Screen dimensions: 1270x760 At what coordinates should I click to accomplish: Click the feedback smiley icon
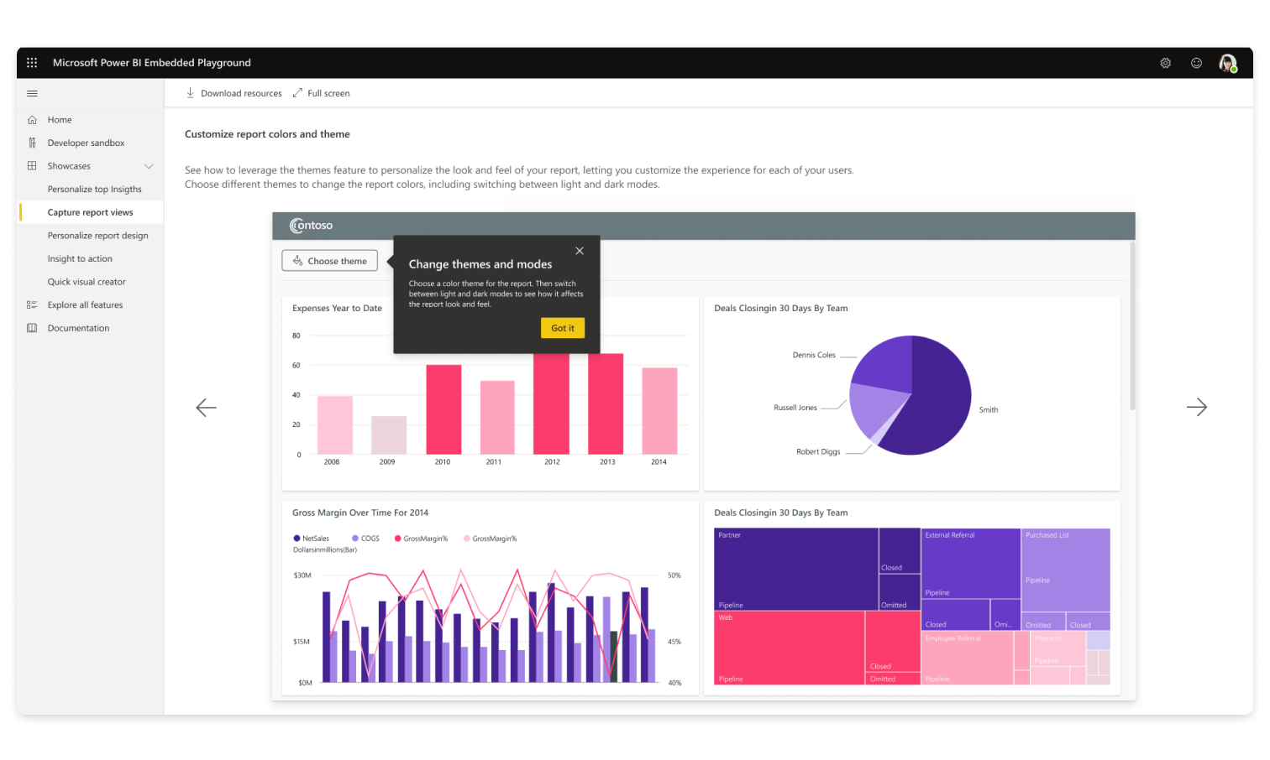pos(1196,63)
